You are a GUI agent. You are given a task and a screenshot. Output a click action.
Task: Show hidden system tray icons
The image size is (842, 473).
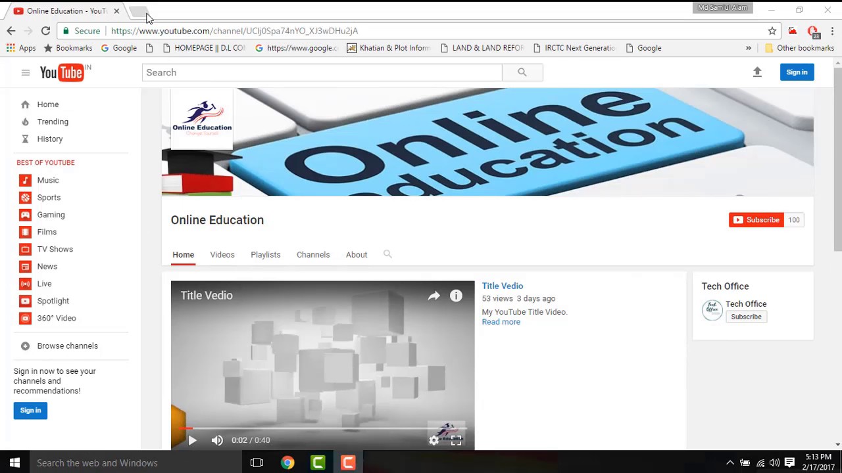coord(730,463)
